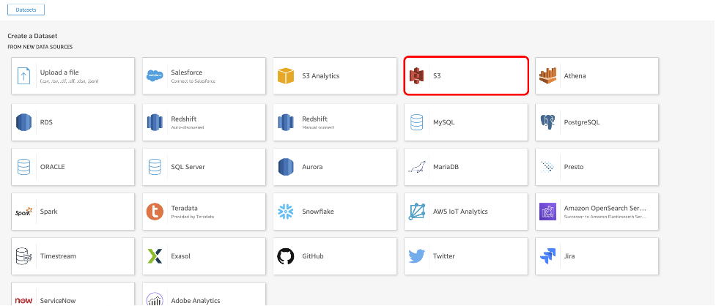Click the MariaDB label text
Screen dimensions: 716x306
tap(446, 167)
